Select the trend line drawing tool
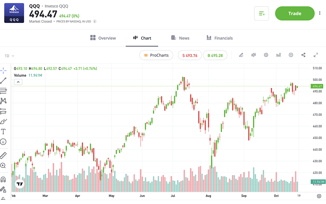326x204 pixels. pyautogui.click(x=4, y=80)
